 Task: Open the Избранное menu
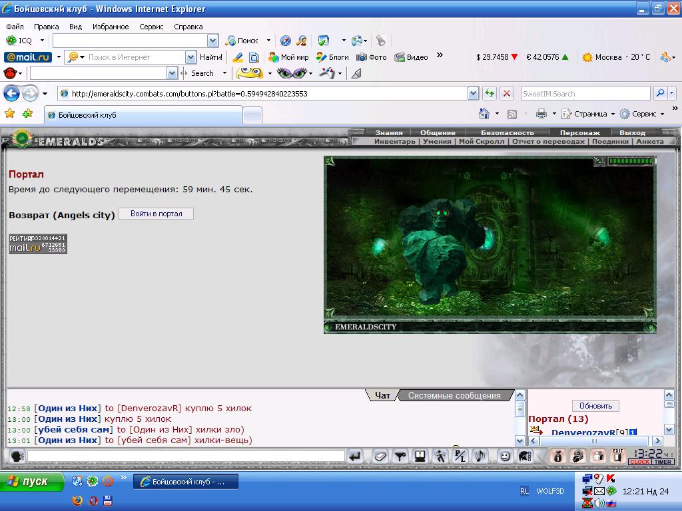pyautogui.click(x=111, y=27)
